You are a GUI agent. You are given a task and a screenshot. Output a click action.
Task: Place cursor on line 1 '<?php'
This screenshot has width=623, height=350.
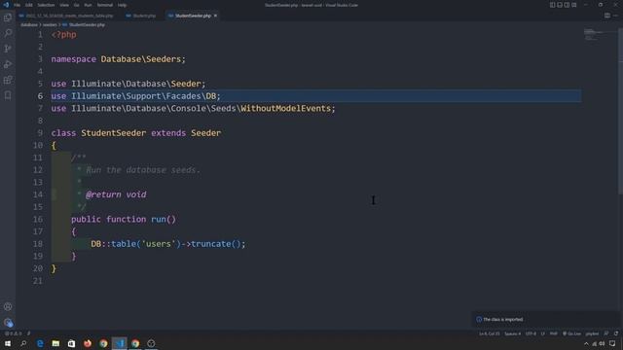(x=63, y=35)
